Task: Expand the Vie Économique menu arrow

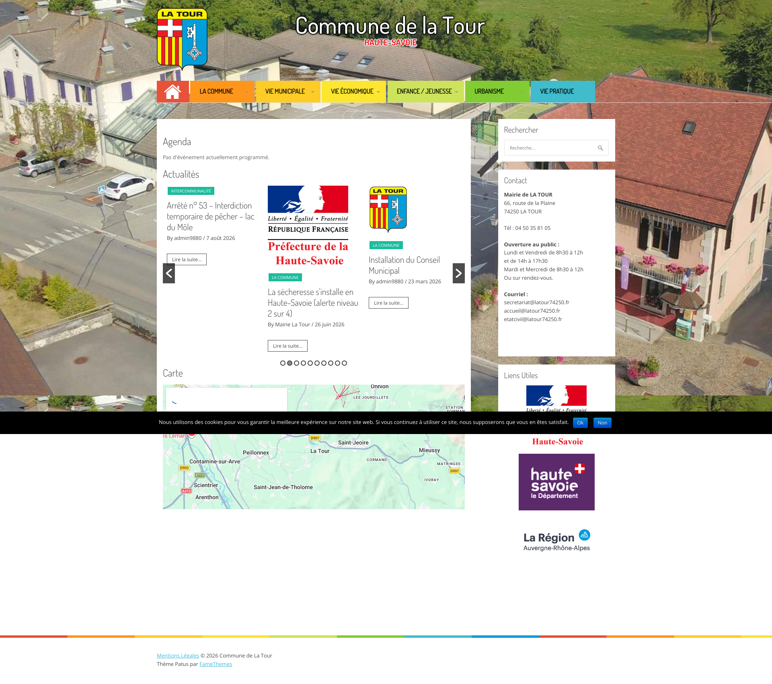Action: tap(378, 92)
